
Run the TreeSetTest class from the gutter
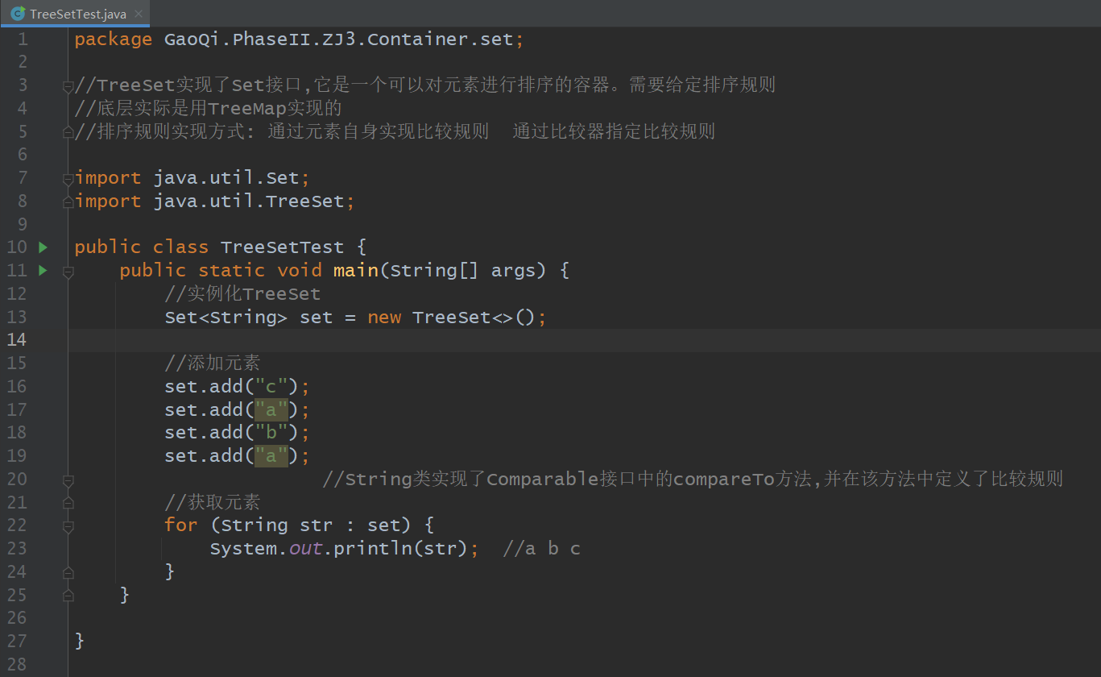[x=43, y=247]
